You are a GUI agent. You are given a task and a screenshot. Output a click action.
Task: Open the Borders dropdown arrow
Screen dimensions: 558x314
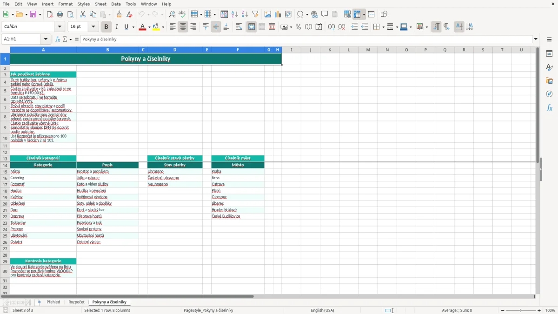point(383,27)
